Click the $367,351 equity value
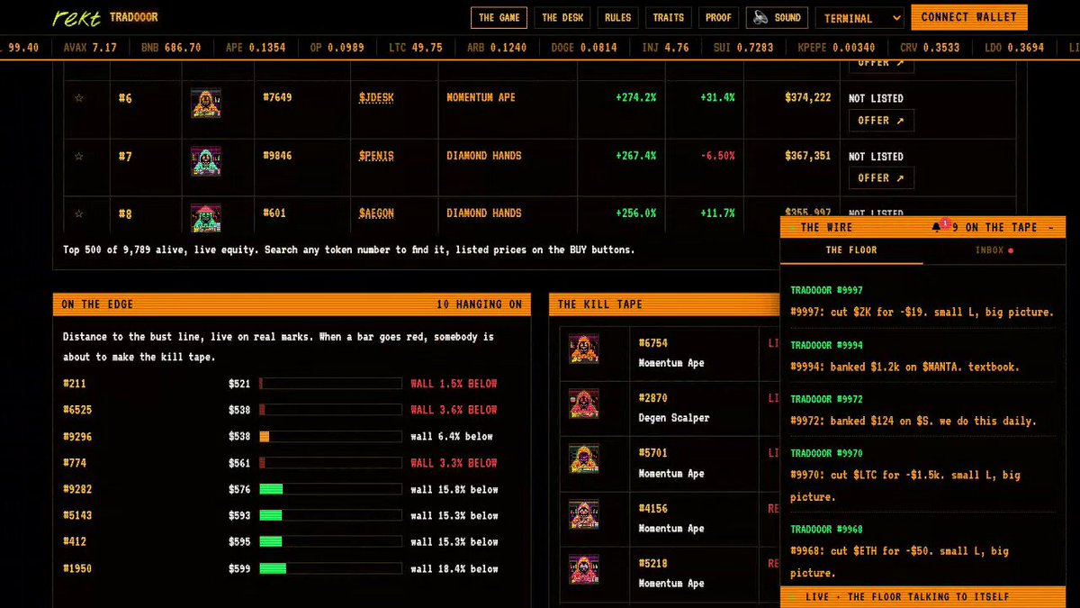The height and width of the screenshot is (608, 1080). (807, 156)
